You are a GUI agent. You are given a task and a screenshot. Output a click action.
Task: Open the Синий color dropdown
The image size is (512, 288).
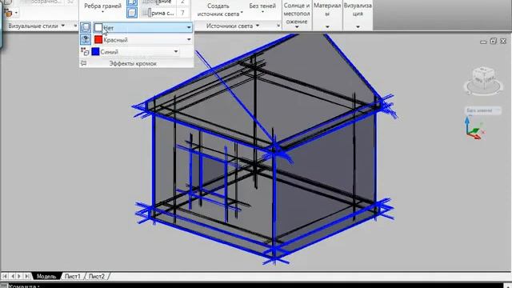coord(176,51)
